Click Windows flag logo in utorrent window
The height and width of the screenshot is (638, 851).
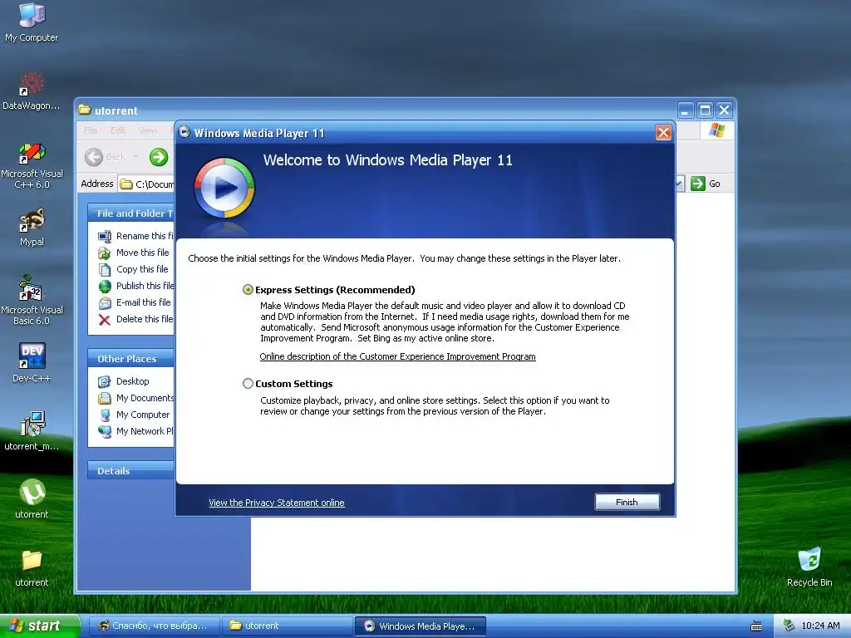pos(716,130)
